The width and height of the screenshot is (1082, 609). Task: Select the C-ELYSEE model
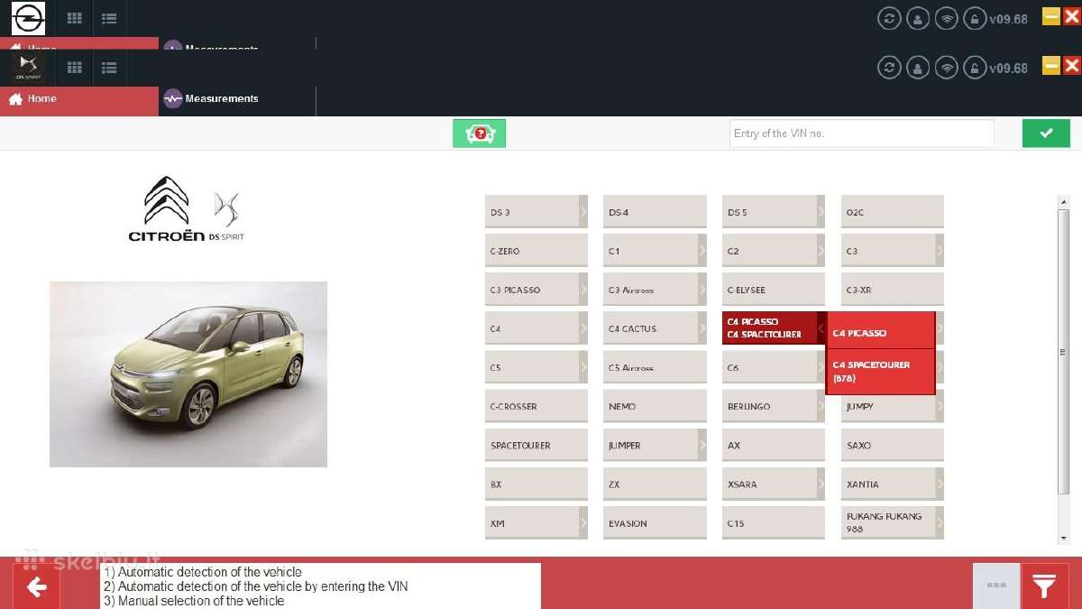pyautogui.click(x=774, y=290)
